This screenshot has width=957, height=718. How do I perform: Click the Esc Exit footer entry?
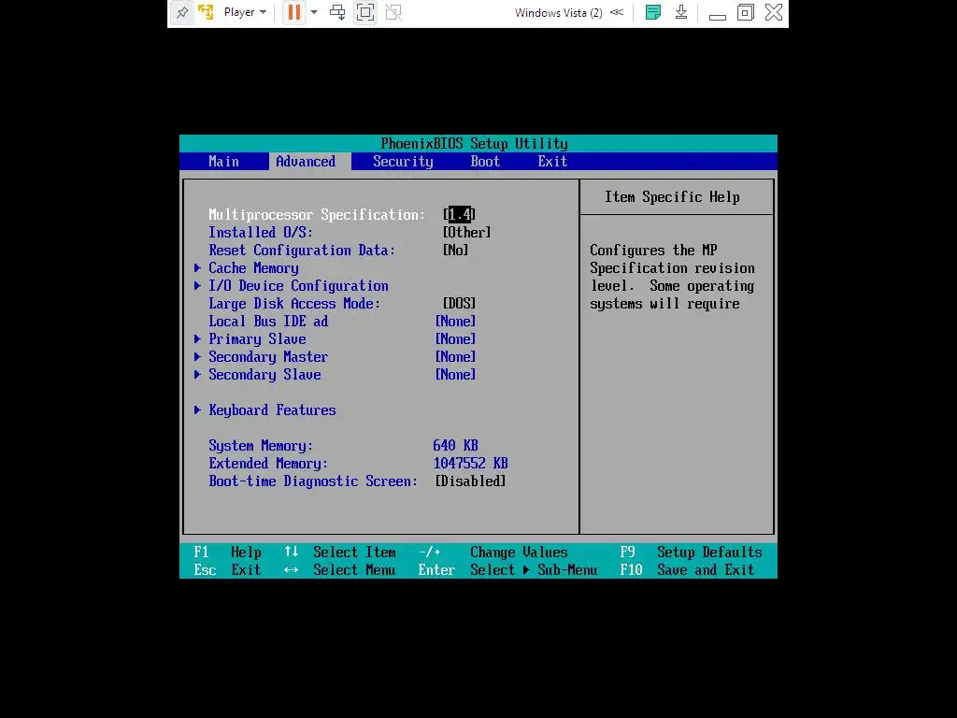[228, 569]
